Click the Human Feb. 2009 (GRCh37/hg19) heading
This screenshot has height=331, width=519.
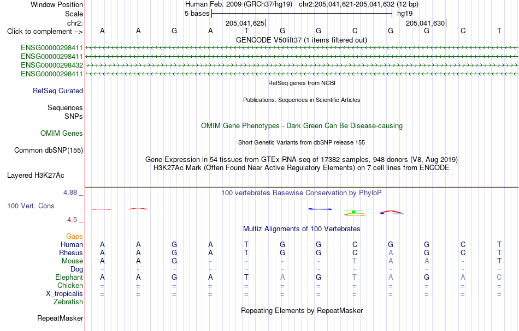point(239,4)
